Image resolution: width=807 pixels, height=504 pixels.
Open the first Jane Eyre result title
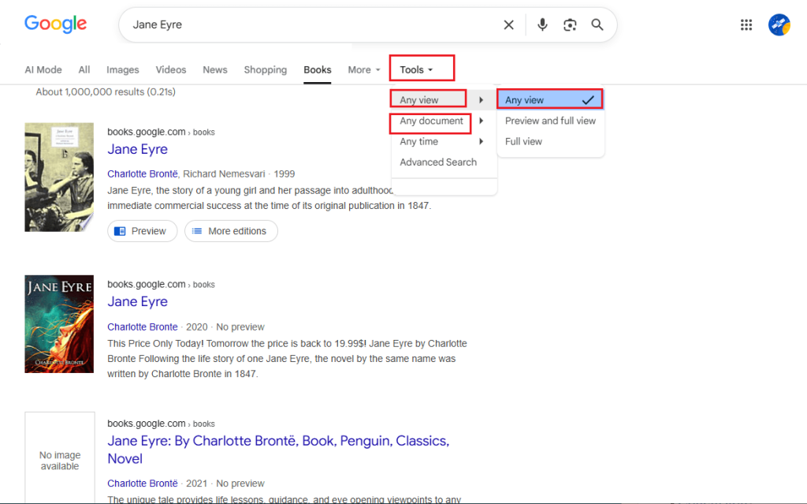[x=137, y=149]
